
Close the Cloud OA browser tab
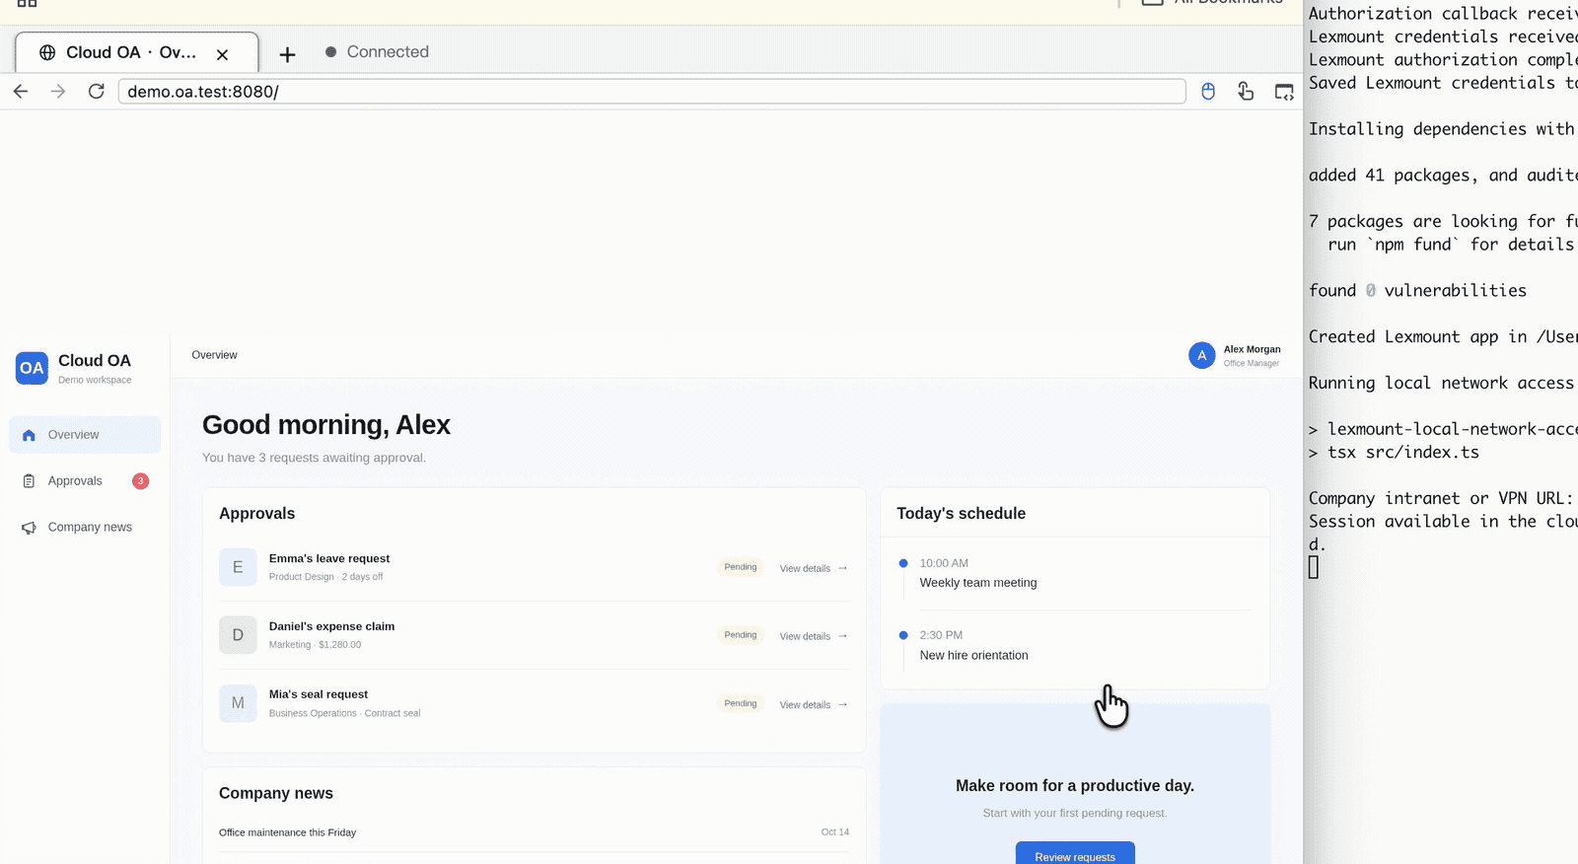click(223, 54)
